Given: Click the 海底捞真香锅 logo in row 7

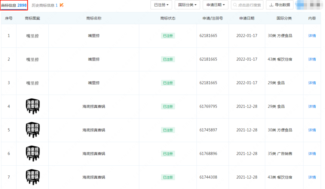Looking at the screenshot, I should (32, 177).
